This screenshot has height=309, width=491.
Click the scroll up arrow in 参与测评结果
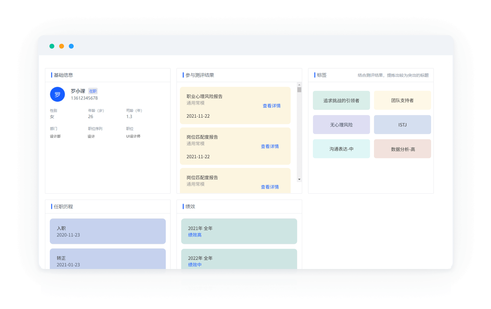click(299, 85)
